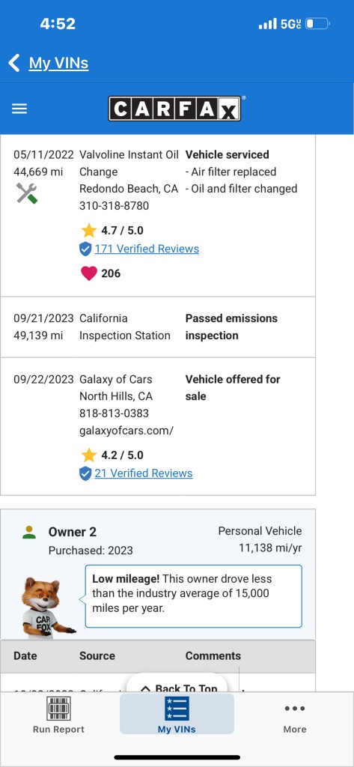Tap the galaxyofcars.com website text
This screenshot has height=767, width=354.
(126, 431)
